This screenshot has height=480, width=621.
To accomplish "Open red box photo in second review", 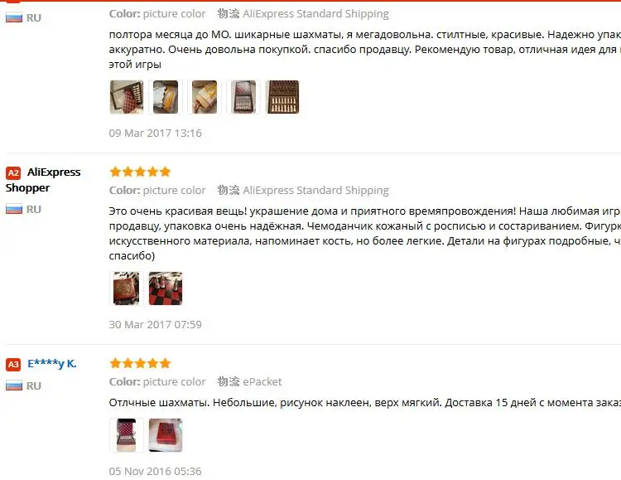I will point(127,288).
